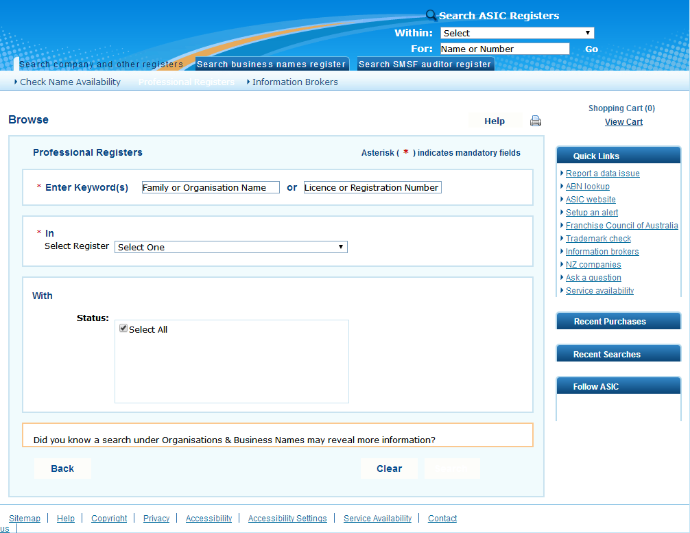690x533 pixels.
Task: Open the Report a data issue link
Action: coord(602,174)
